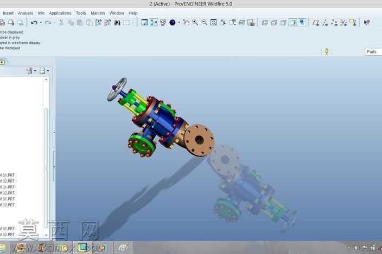Click the Refit to screen icon

point(214,23)
